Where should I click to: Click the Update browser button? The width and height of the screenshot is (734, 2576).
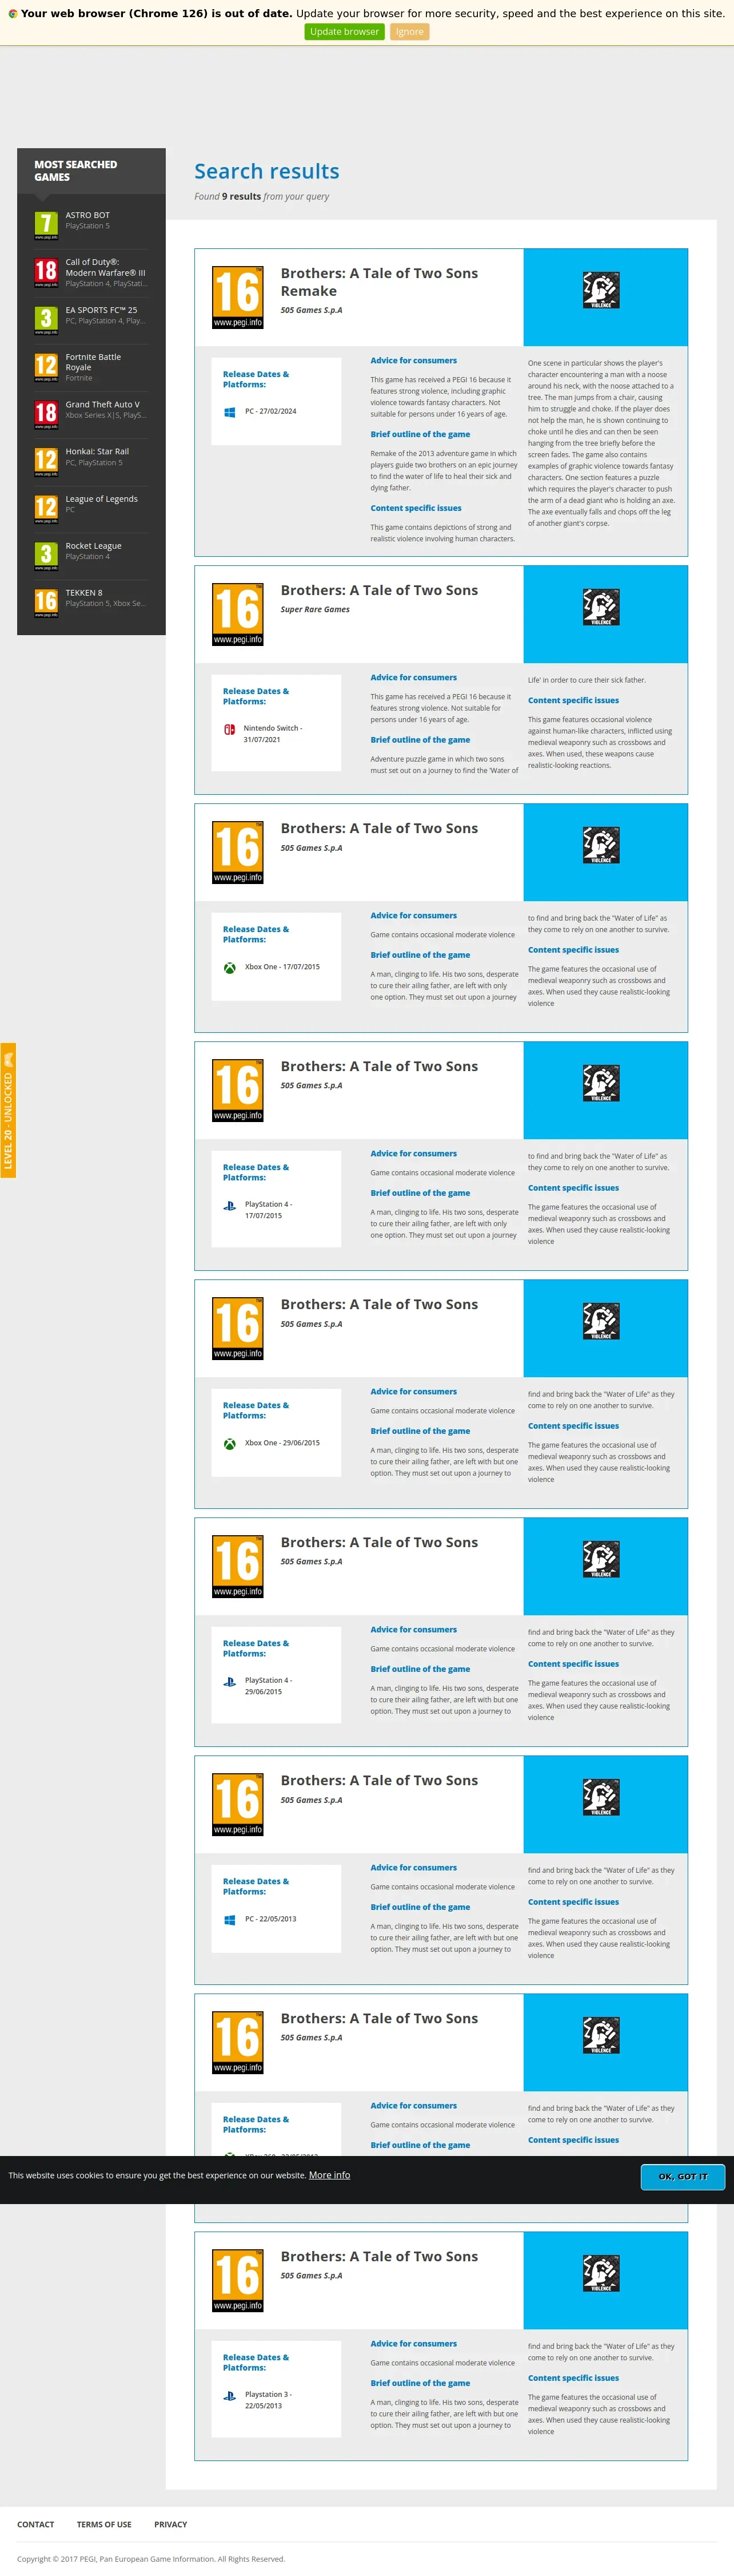pos(345,32)
